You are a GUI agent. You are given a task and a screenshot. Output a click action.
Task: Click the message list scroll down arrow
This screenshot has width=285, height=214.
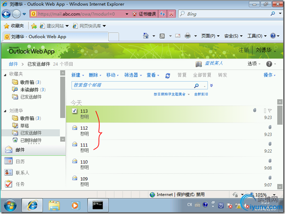[x=280, y=186]
